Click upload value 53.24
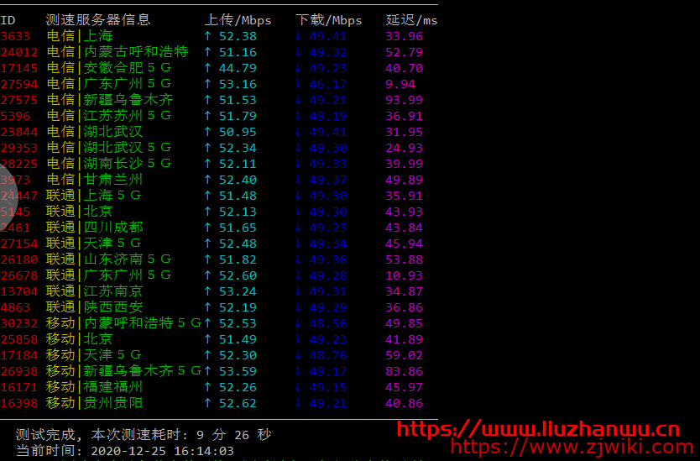Screen dimensions: 700x461 click(x=238, y=291)
